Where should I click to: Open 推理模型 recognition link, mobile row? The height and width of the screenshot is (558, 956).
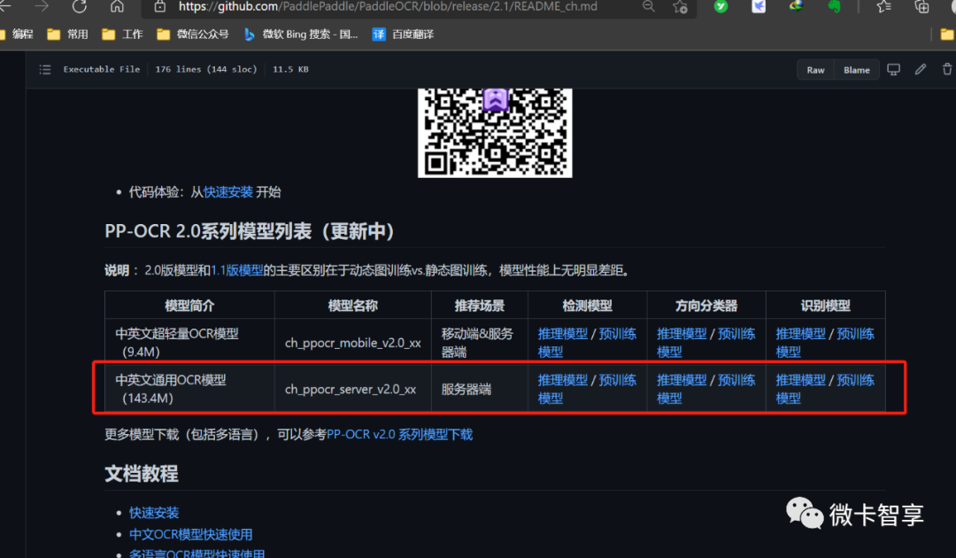pyautogui.click(x=800, y=334)
